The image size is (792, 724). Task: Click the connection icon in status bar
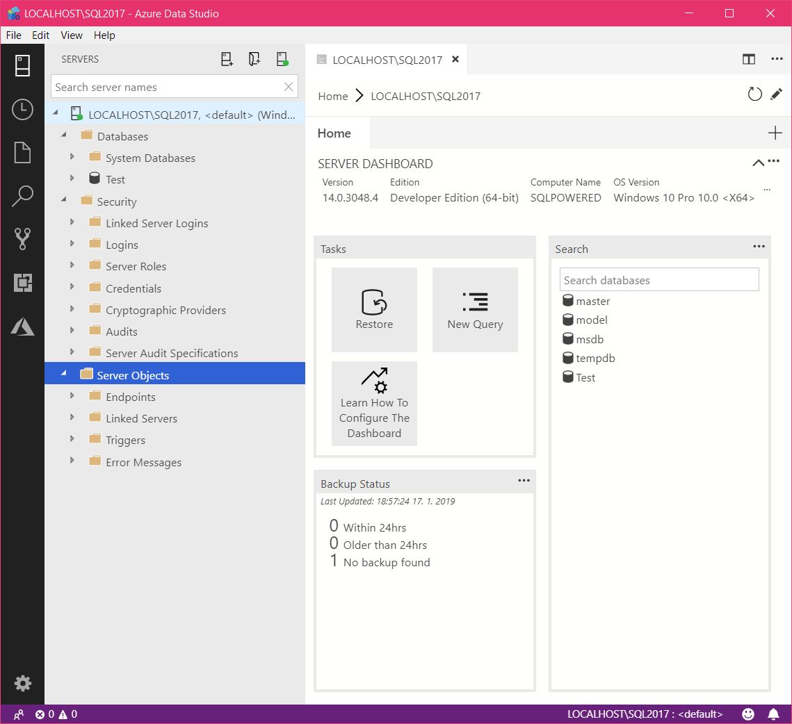pyautogui.click(x=19, y=714)
